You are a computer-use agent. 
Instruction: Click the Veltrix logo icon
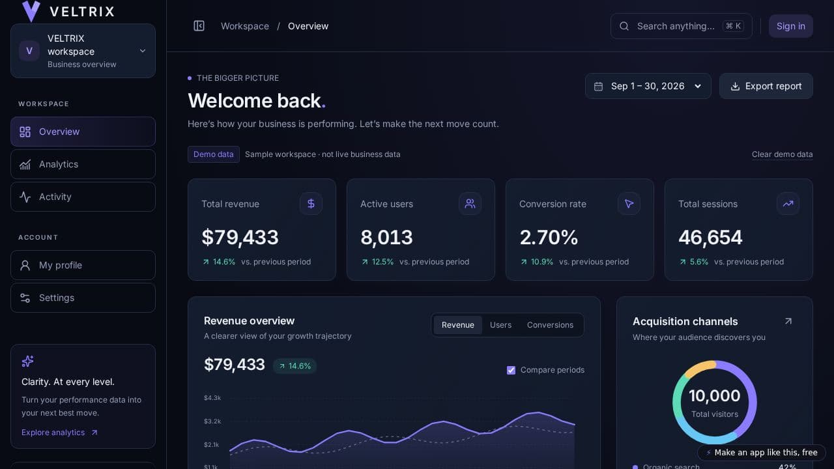(x=31, y=11)
